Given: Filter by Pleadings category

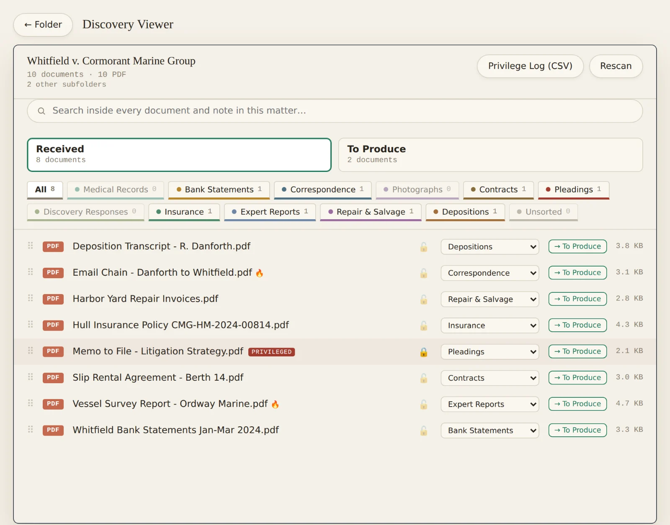Looking at the screenshot, I should (573, 190).
